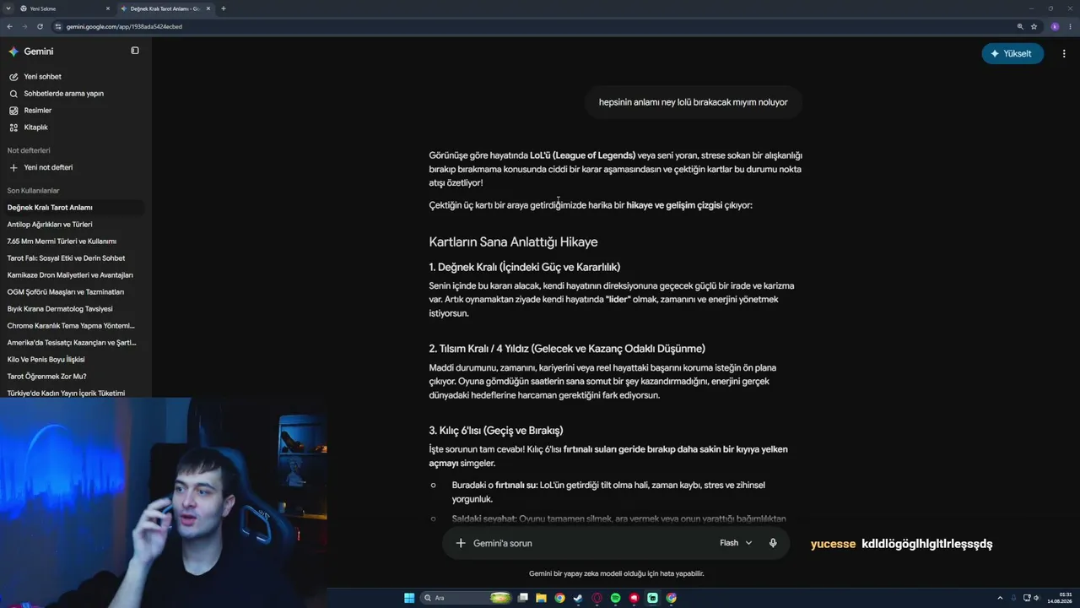
Task: Reload the page with refresh icon
Action: tap(40, 26)
